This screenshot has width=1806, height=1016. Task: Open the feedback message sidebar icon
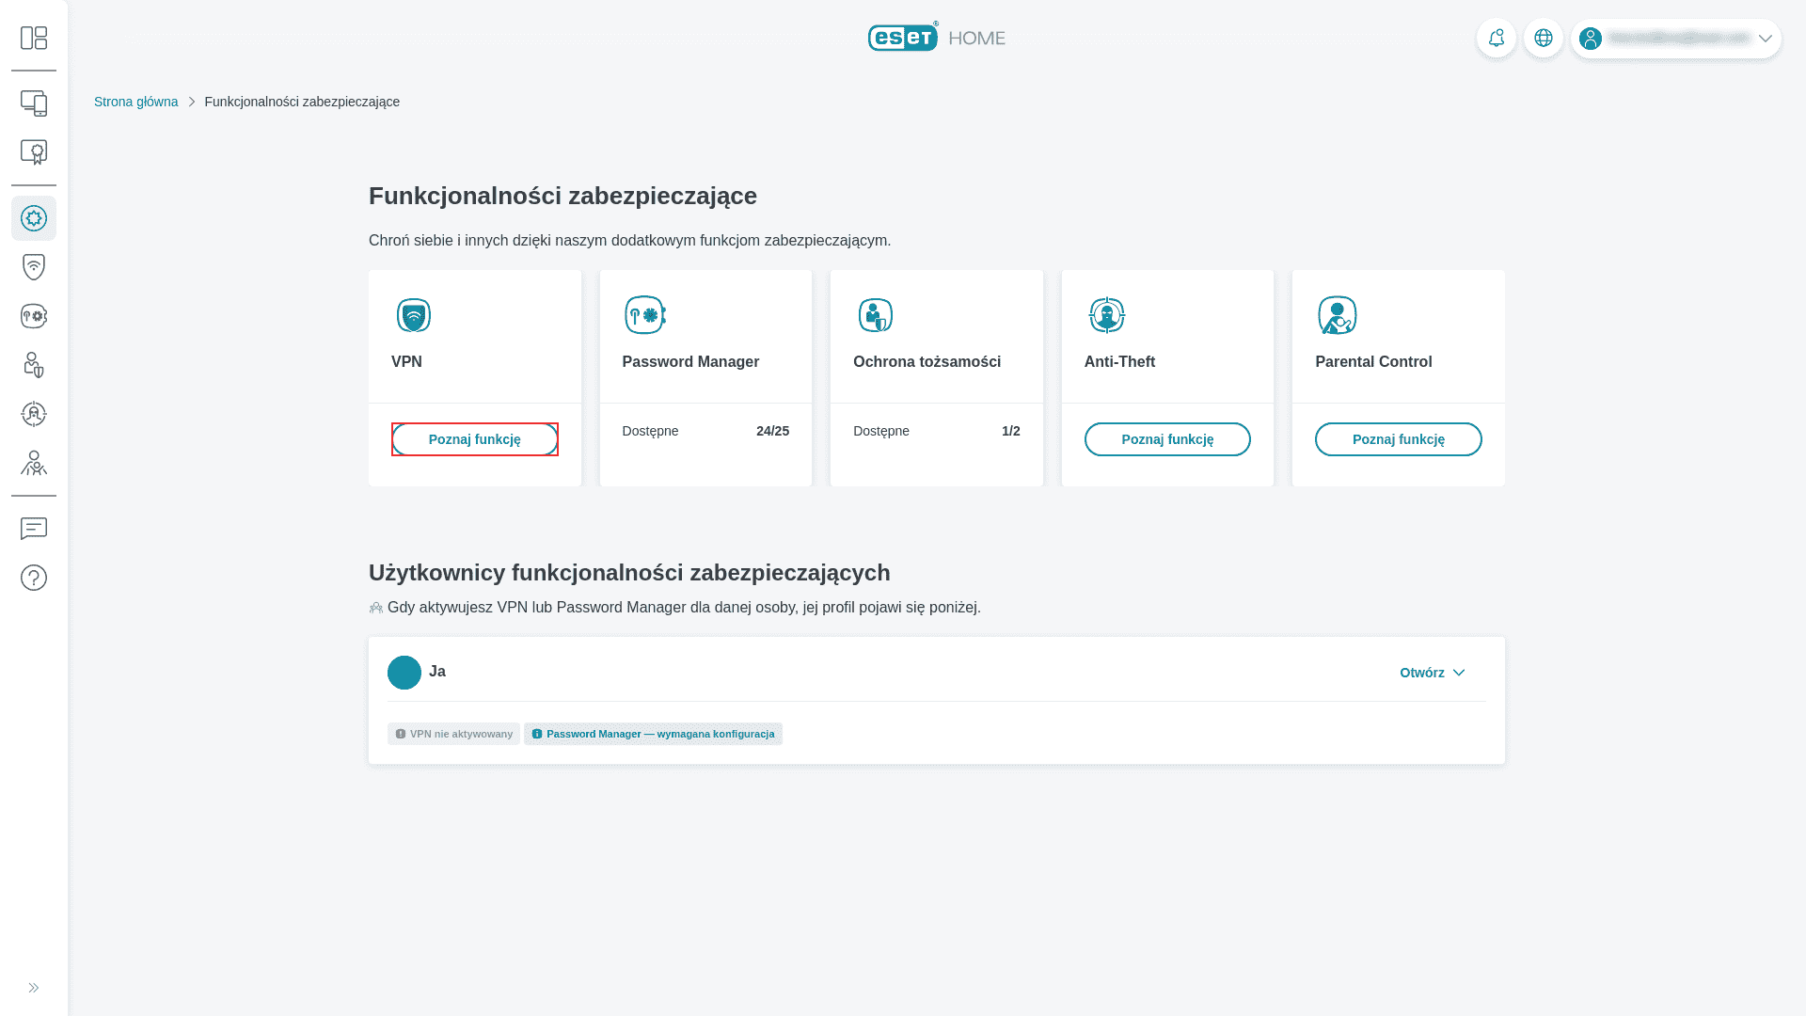point(34,529)
